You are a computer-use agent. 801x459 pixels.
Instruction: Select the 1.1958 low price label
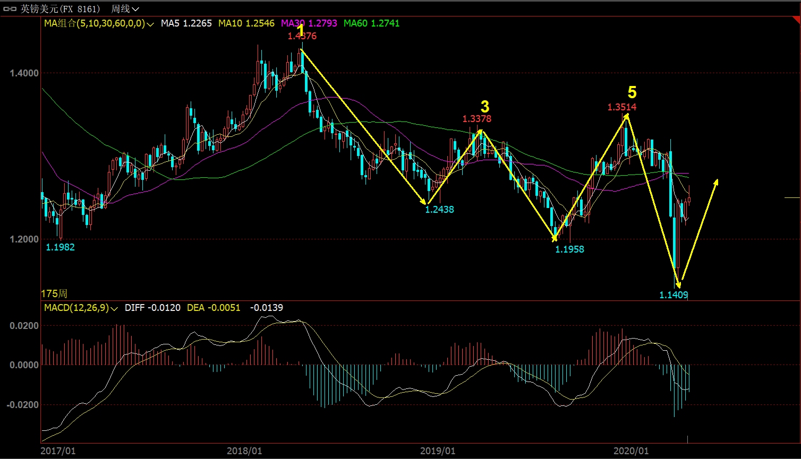(x=570, y=249)
